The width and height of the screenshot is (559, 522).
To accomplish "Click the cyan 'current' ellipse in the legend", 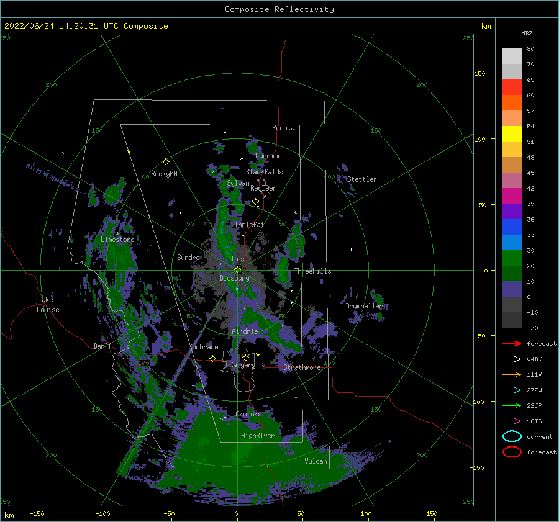I will coord(512,436).
